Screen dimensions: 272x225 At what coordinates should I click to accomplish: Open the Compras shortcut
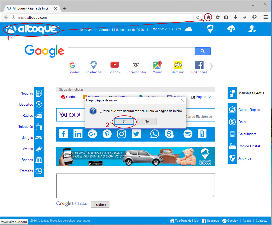pos(178,67)
